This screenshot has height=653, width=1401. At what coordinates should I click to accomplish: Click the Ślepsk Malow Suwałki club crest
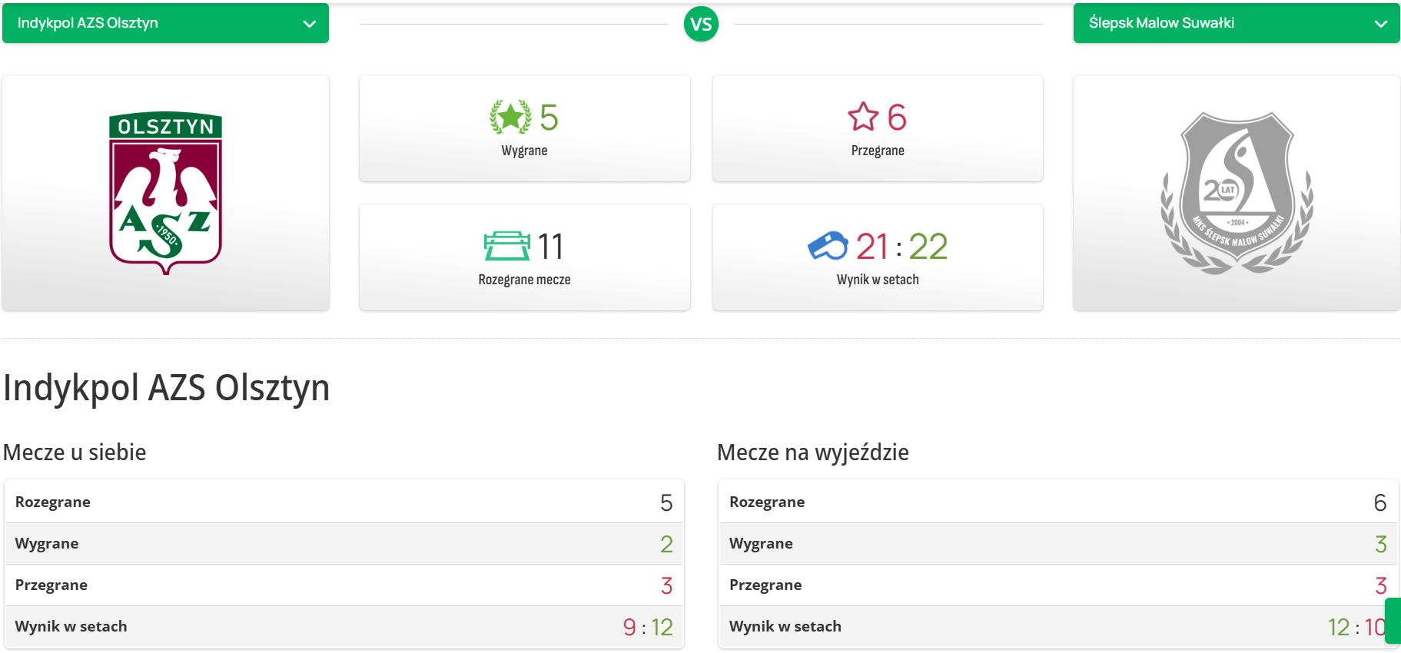1237,193
